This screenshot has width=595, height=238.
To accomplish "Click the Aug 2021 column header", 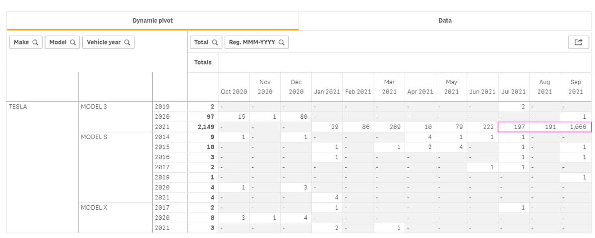I will click(544, 87).
